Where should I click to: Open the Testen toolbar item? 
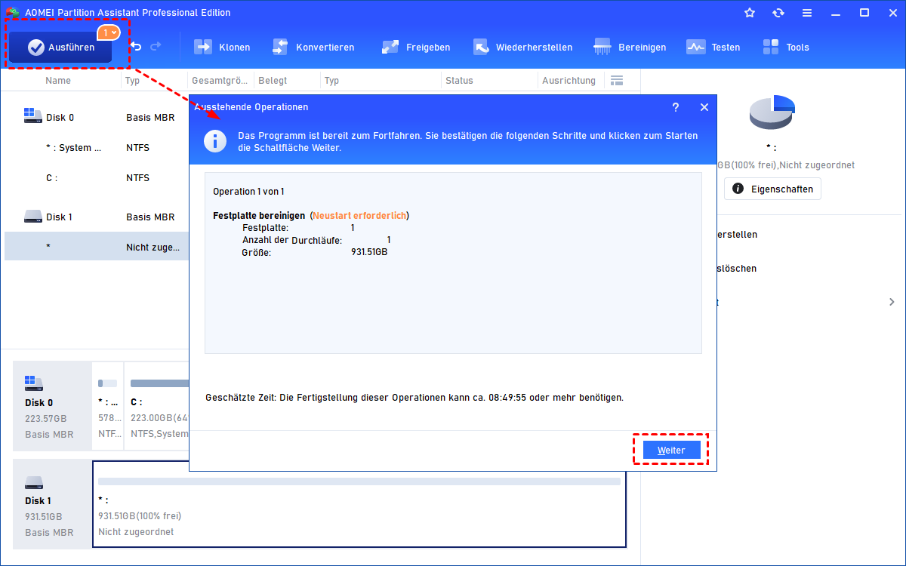(x=713, y=48)
